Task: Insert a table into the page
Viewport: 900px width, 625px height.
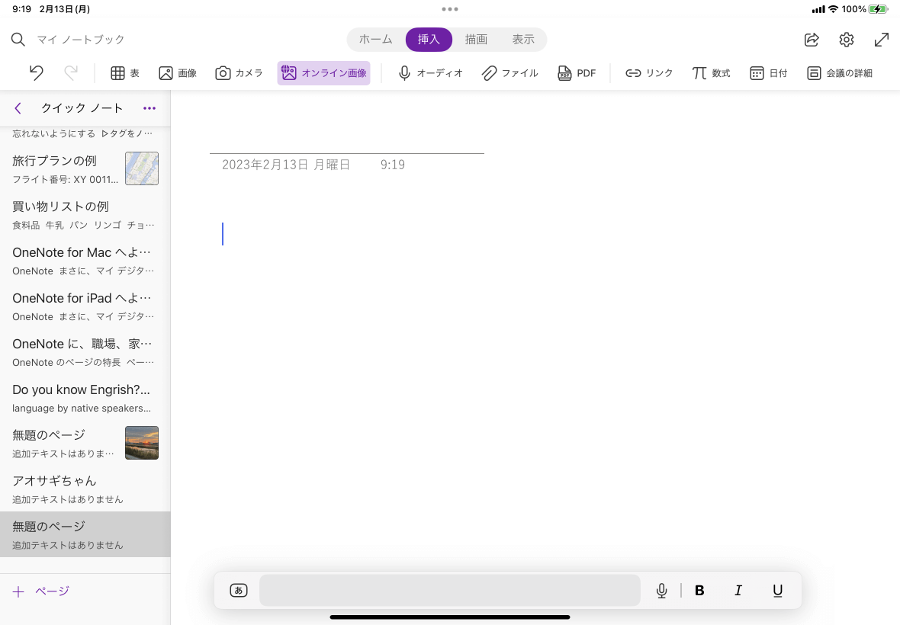Action: [x=124, y=73]
